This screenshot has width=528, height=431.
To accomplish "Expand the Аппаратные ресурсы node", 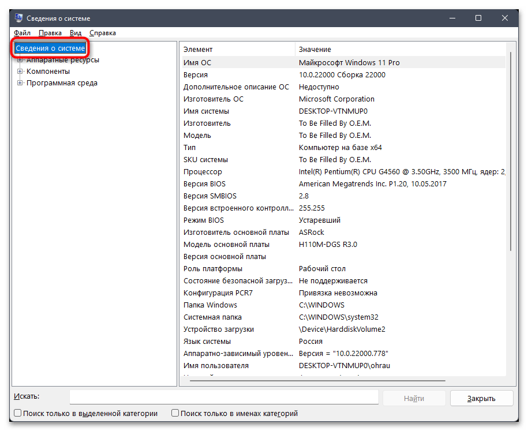I will (20, 60).
